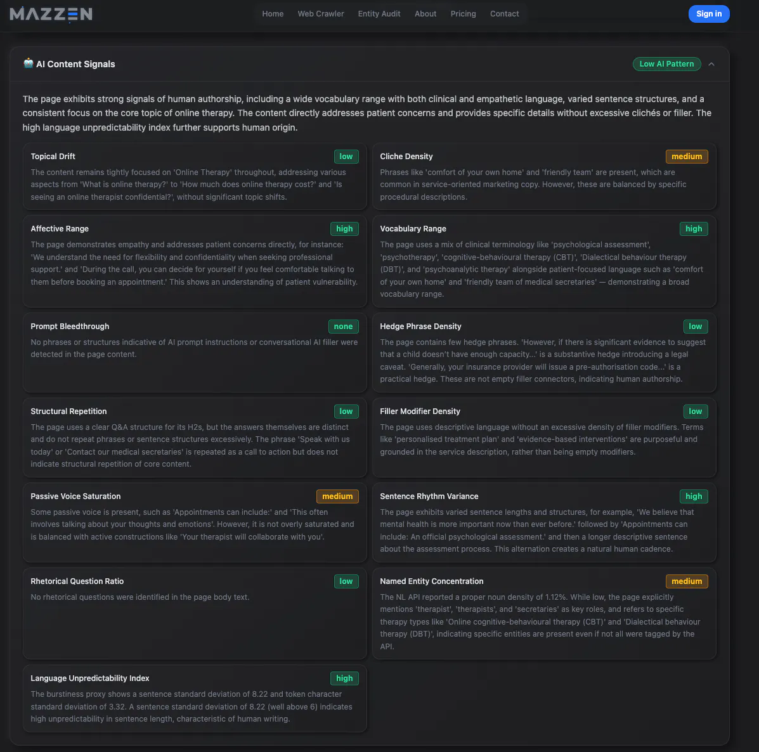The height and width of the screenshot is (752, 759).
Task: Click the burstiness proxy description text
Action: [x=191, y=706]
